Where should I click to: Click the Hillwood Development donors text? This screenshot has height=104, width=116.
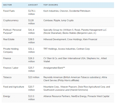[70, 39]
